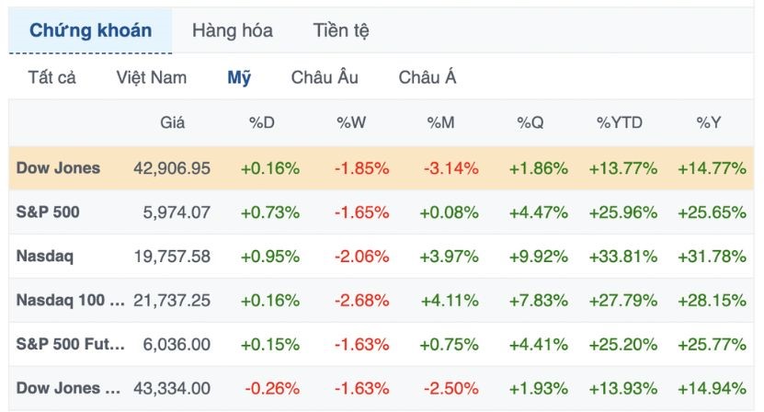The image size is (764, 412).
Task: Show the Tất cả region filter
Action: coord(52,77)
